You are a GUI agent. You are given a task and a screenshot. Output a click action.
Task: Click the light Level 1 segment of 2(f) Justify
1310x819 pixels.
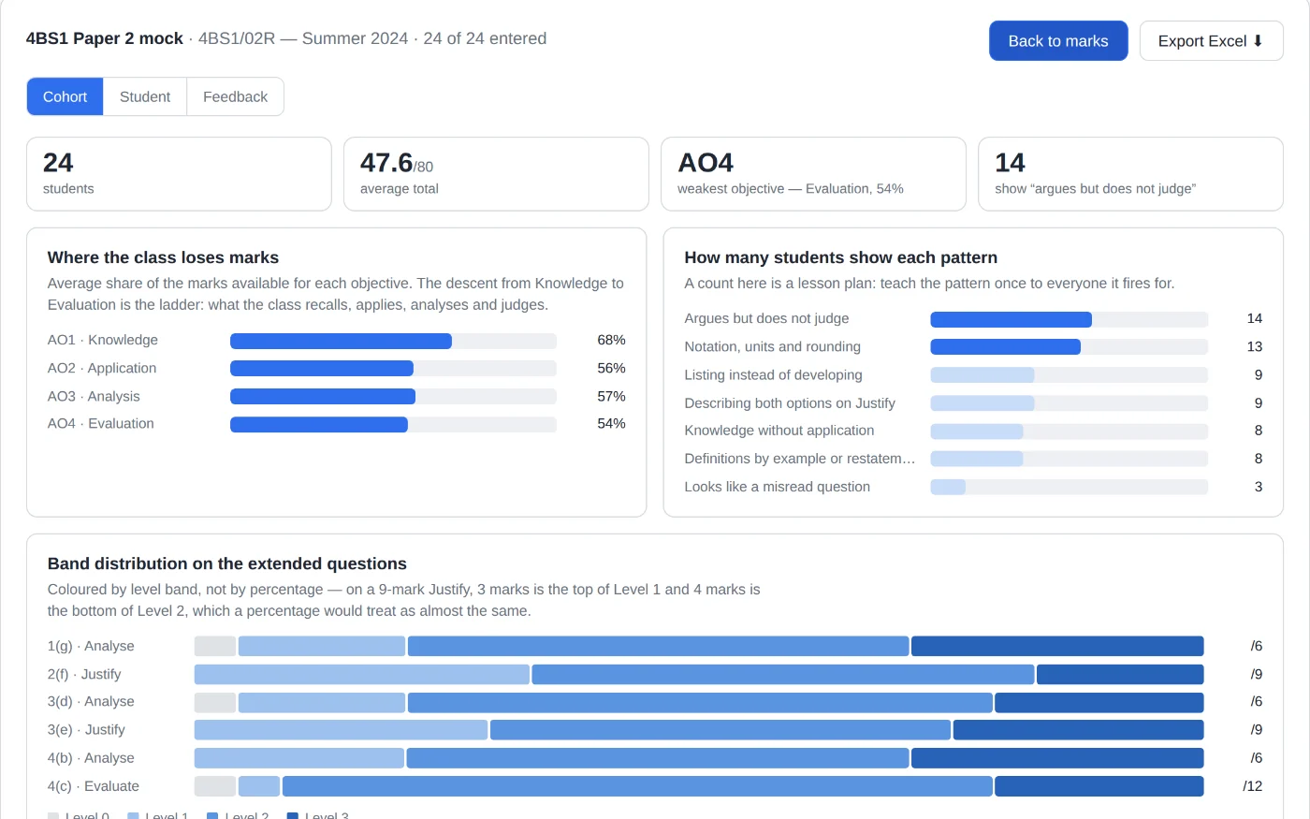point(362,674)
